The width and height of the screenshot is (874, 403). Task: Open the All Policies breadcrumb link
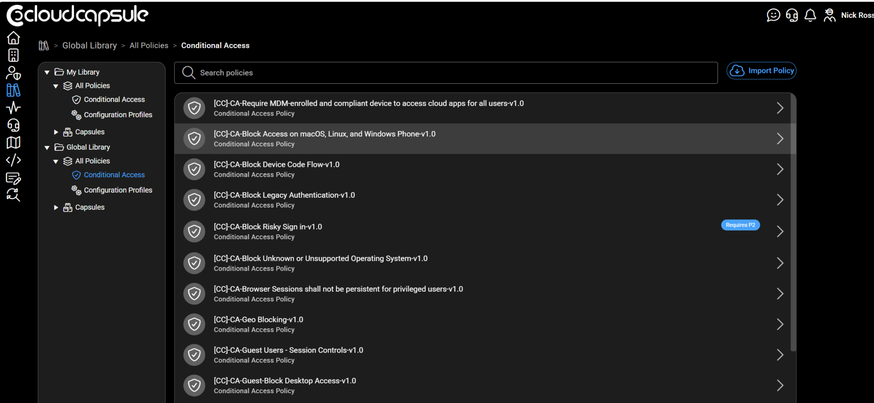(149, 45)
